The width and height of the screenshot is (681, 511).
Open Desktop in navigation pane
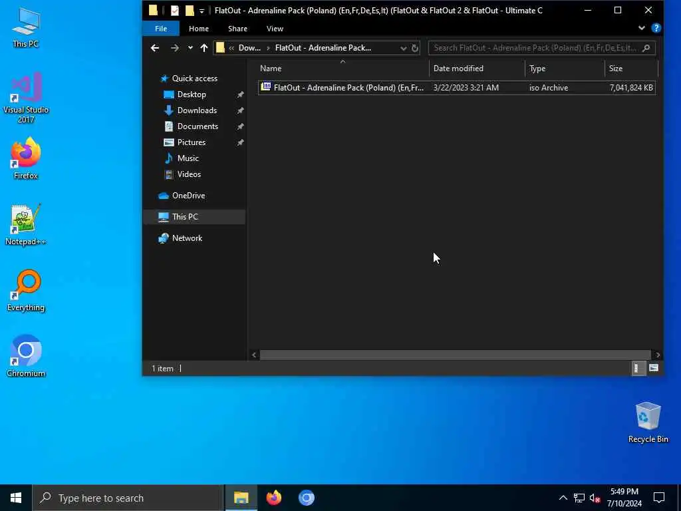click(x=192, y=94)
